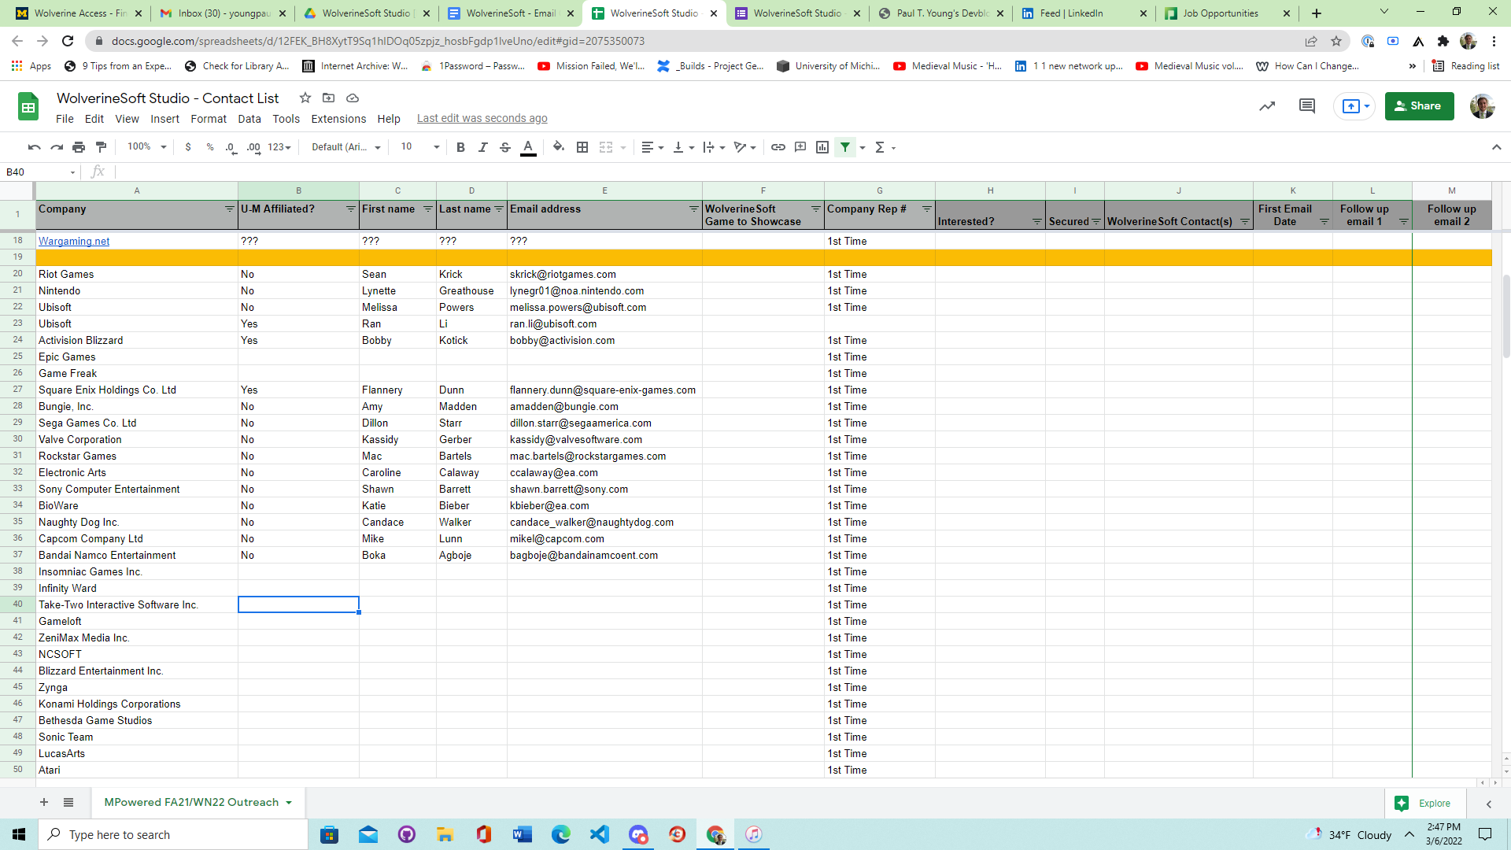The height and width of the screenshot is (850, 1511).
Task: Toggle bold formatting
Action: [x=461, y=147]
